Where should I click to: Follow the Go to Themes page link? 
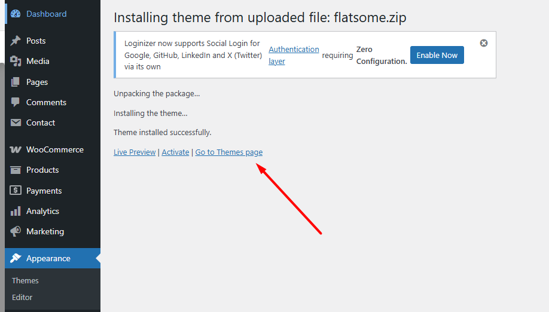pos(229,152)
